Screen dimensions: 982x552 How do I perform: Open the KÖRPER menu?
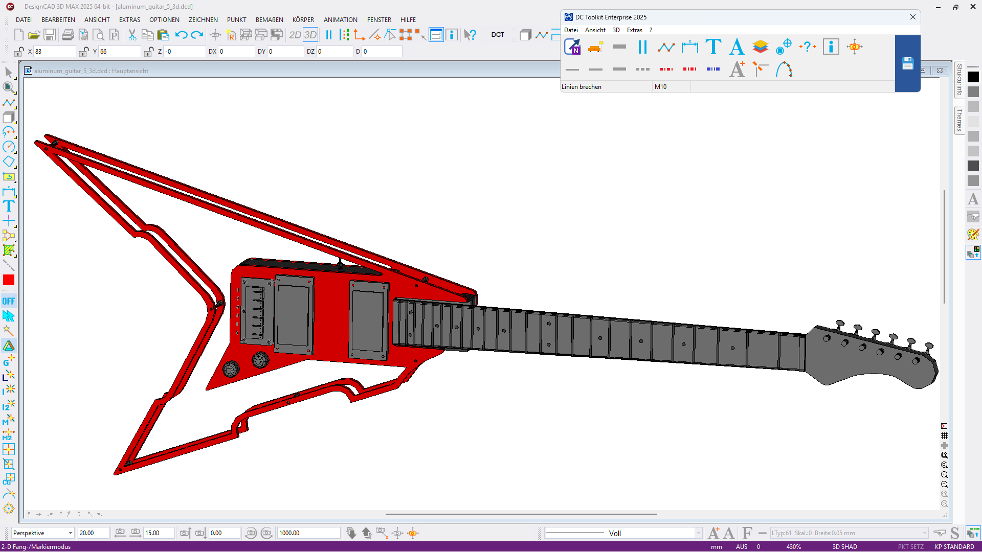(x=303, y=19)
